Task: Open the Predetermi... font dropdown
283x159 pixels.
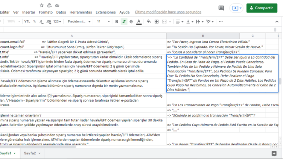Action: [79, 21]
